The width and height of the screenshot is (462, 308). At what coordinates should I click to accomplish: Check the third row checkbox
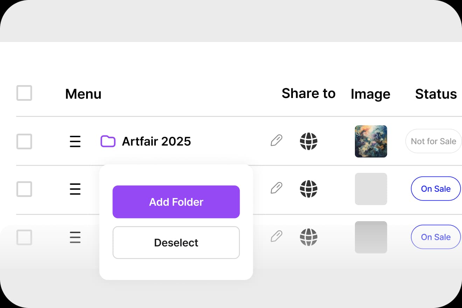point(24,237)
